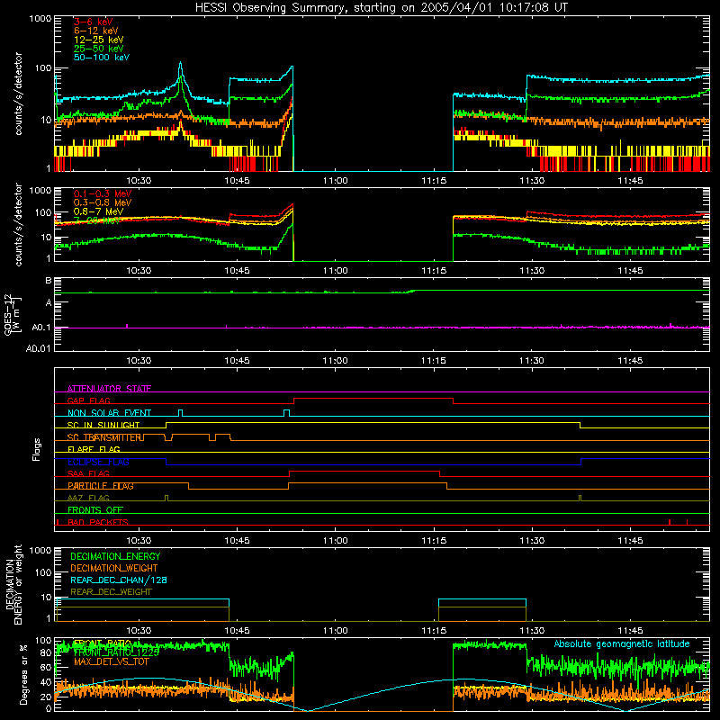Click the BAD_PACKETS flag label
Viewport: 720px width, 720px height.
tap(98, 522)
